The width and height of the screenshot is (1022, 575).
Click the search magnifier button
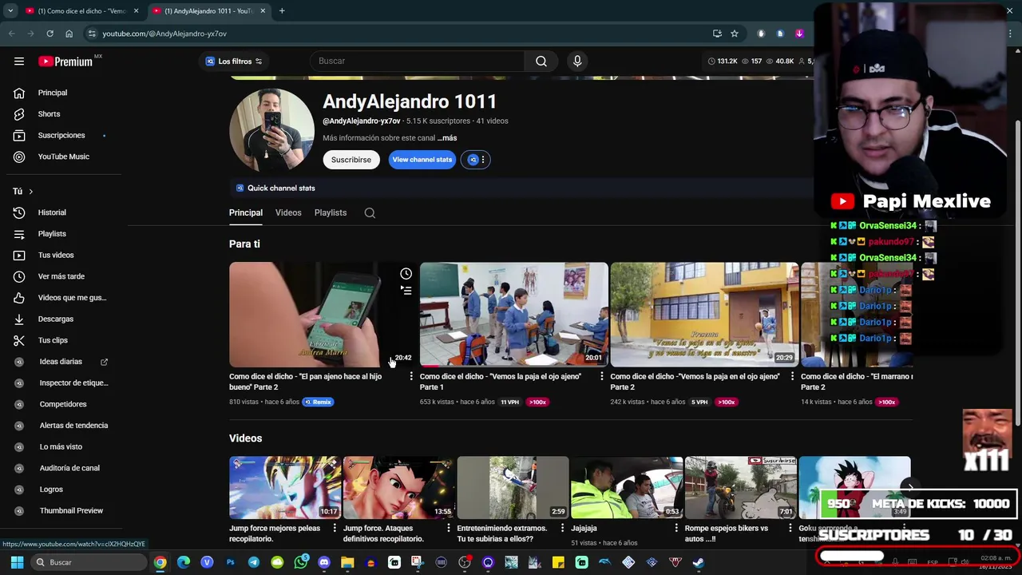click(x=541, y=61)
